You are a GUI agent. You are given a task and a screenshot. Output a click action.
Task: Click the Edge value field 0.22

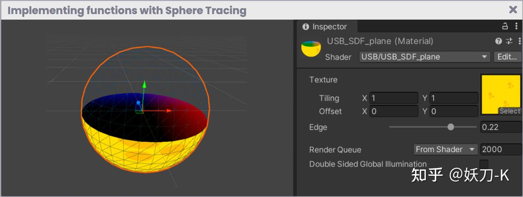click(x=502, y=127)
